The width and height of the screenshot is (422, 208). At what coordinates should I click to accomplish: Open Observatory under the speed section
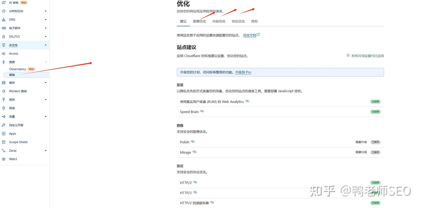(18, 69)
